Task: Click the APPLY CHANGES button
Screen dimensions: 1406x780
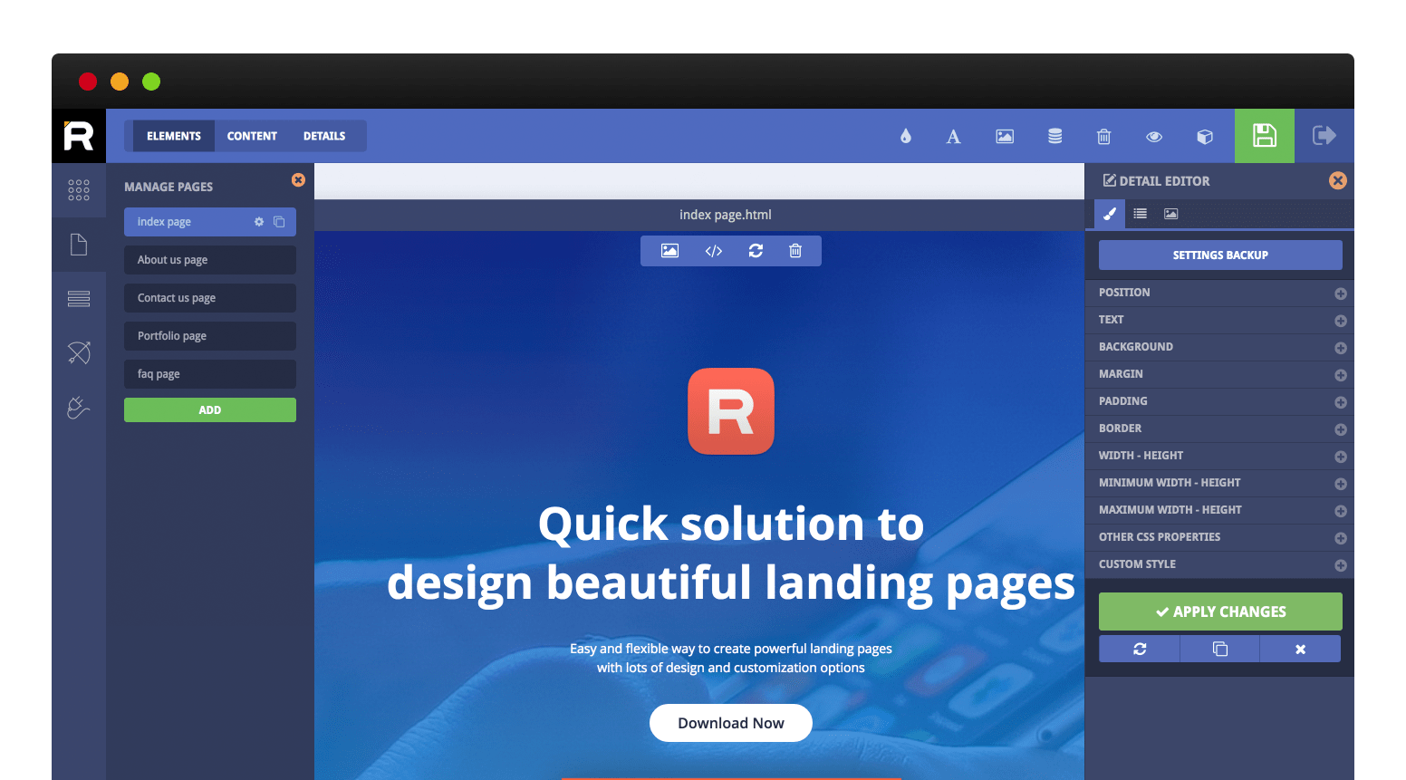Action: 1220,611
